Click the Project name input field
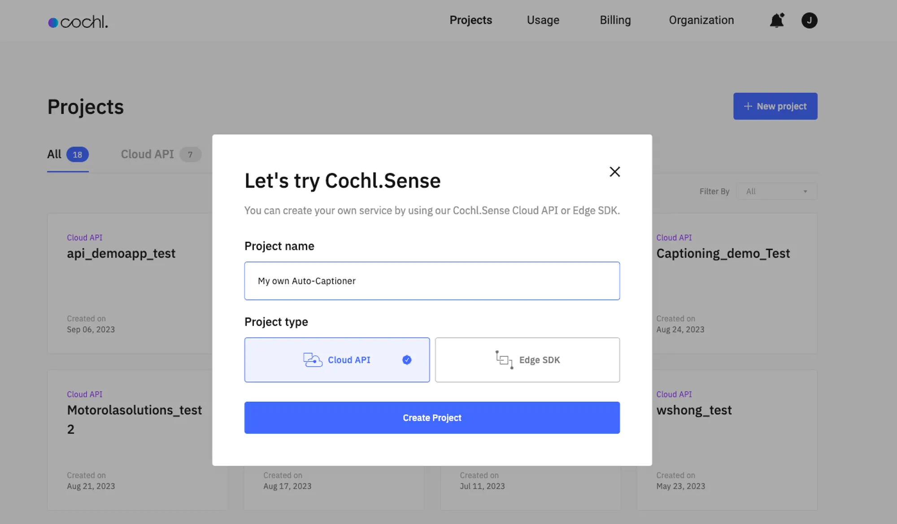This screenshot has height=524, width=897. point(431,281)
